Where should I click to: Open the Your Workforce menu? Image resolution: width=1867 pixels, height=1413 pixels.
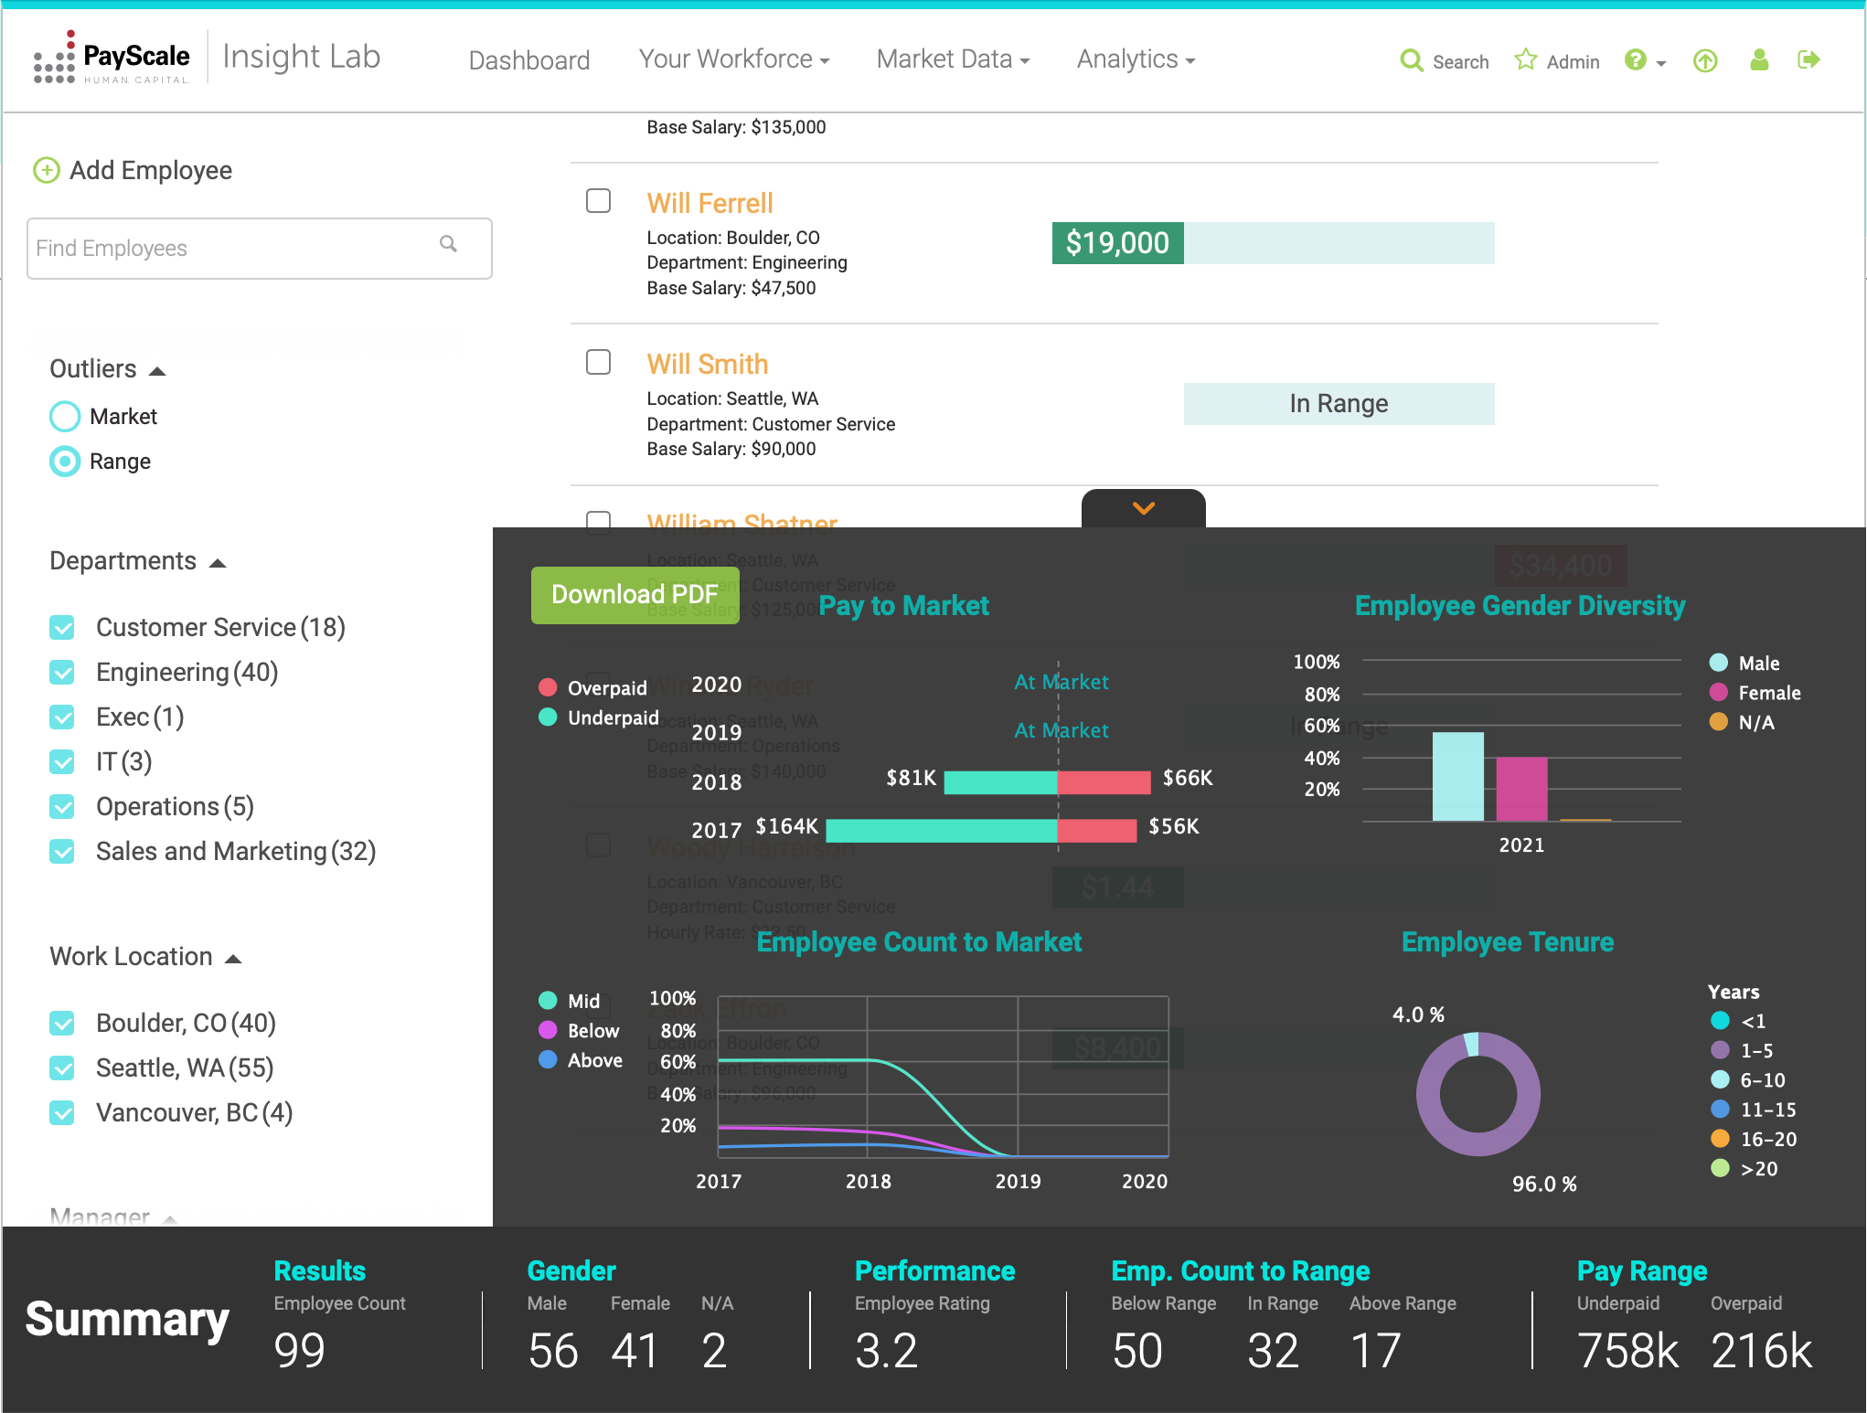pyautogui.click(x=733, y=59)
